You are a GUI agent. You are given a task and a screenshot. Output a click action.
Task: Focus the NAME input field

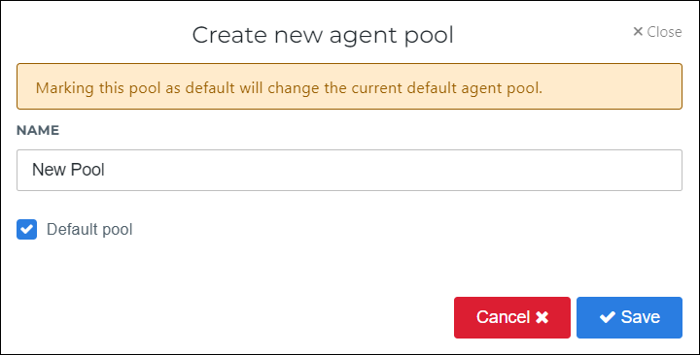click(x=349, y=170)
